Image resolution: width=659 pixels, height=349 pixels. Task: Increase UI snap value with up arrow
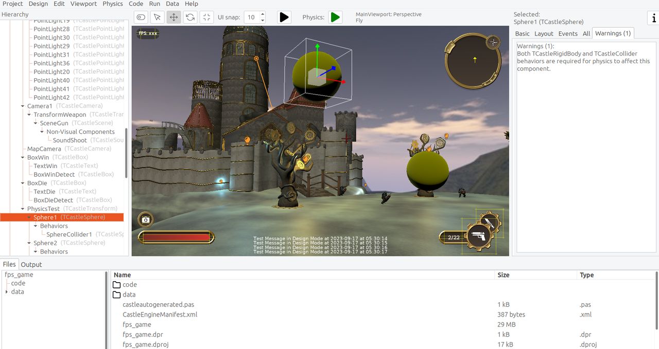(x=263, y=14)
